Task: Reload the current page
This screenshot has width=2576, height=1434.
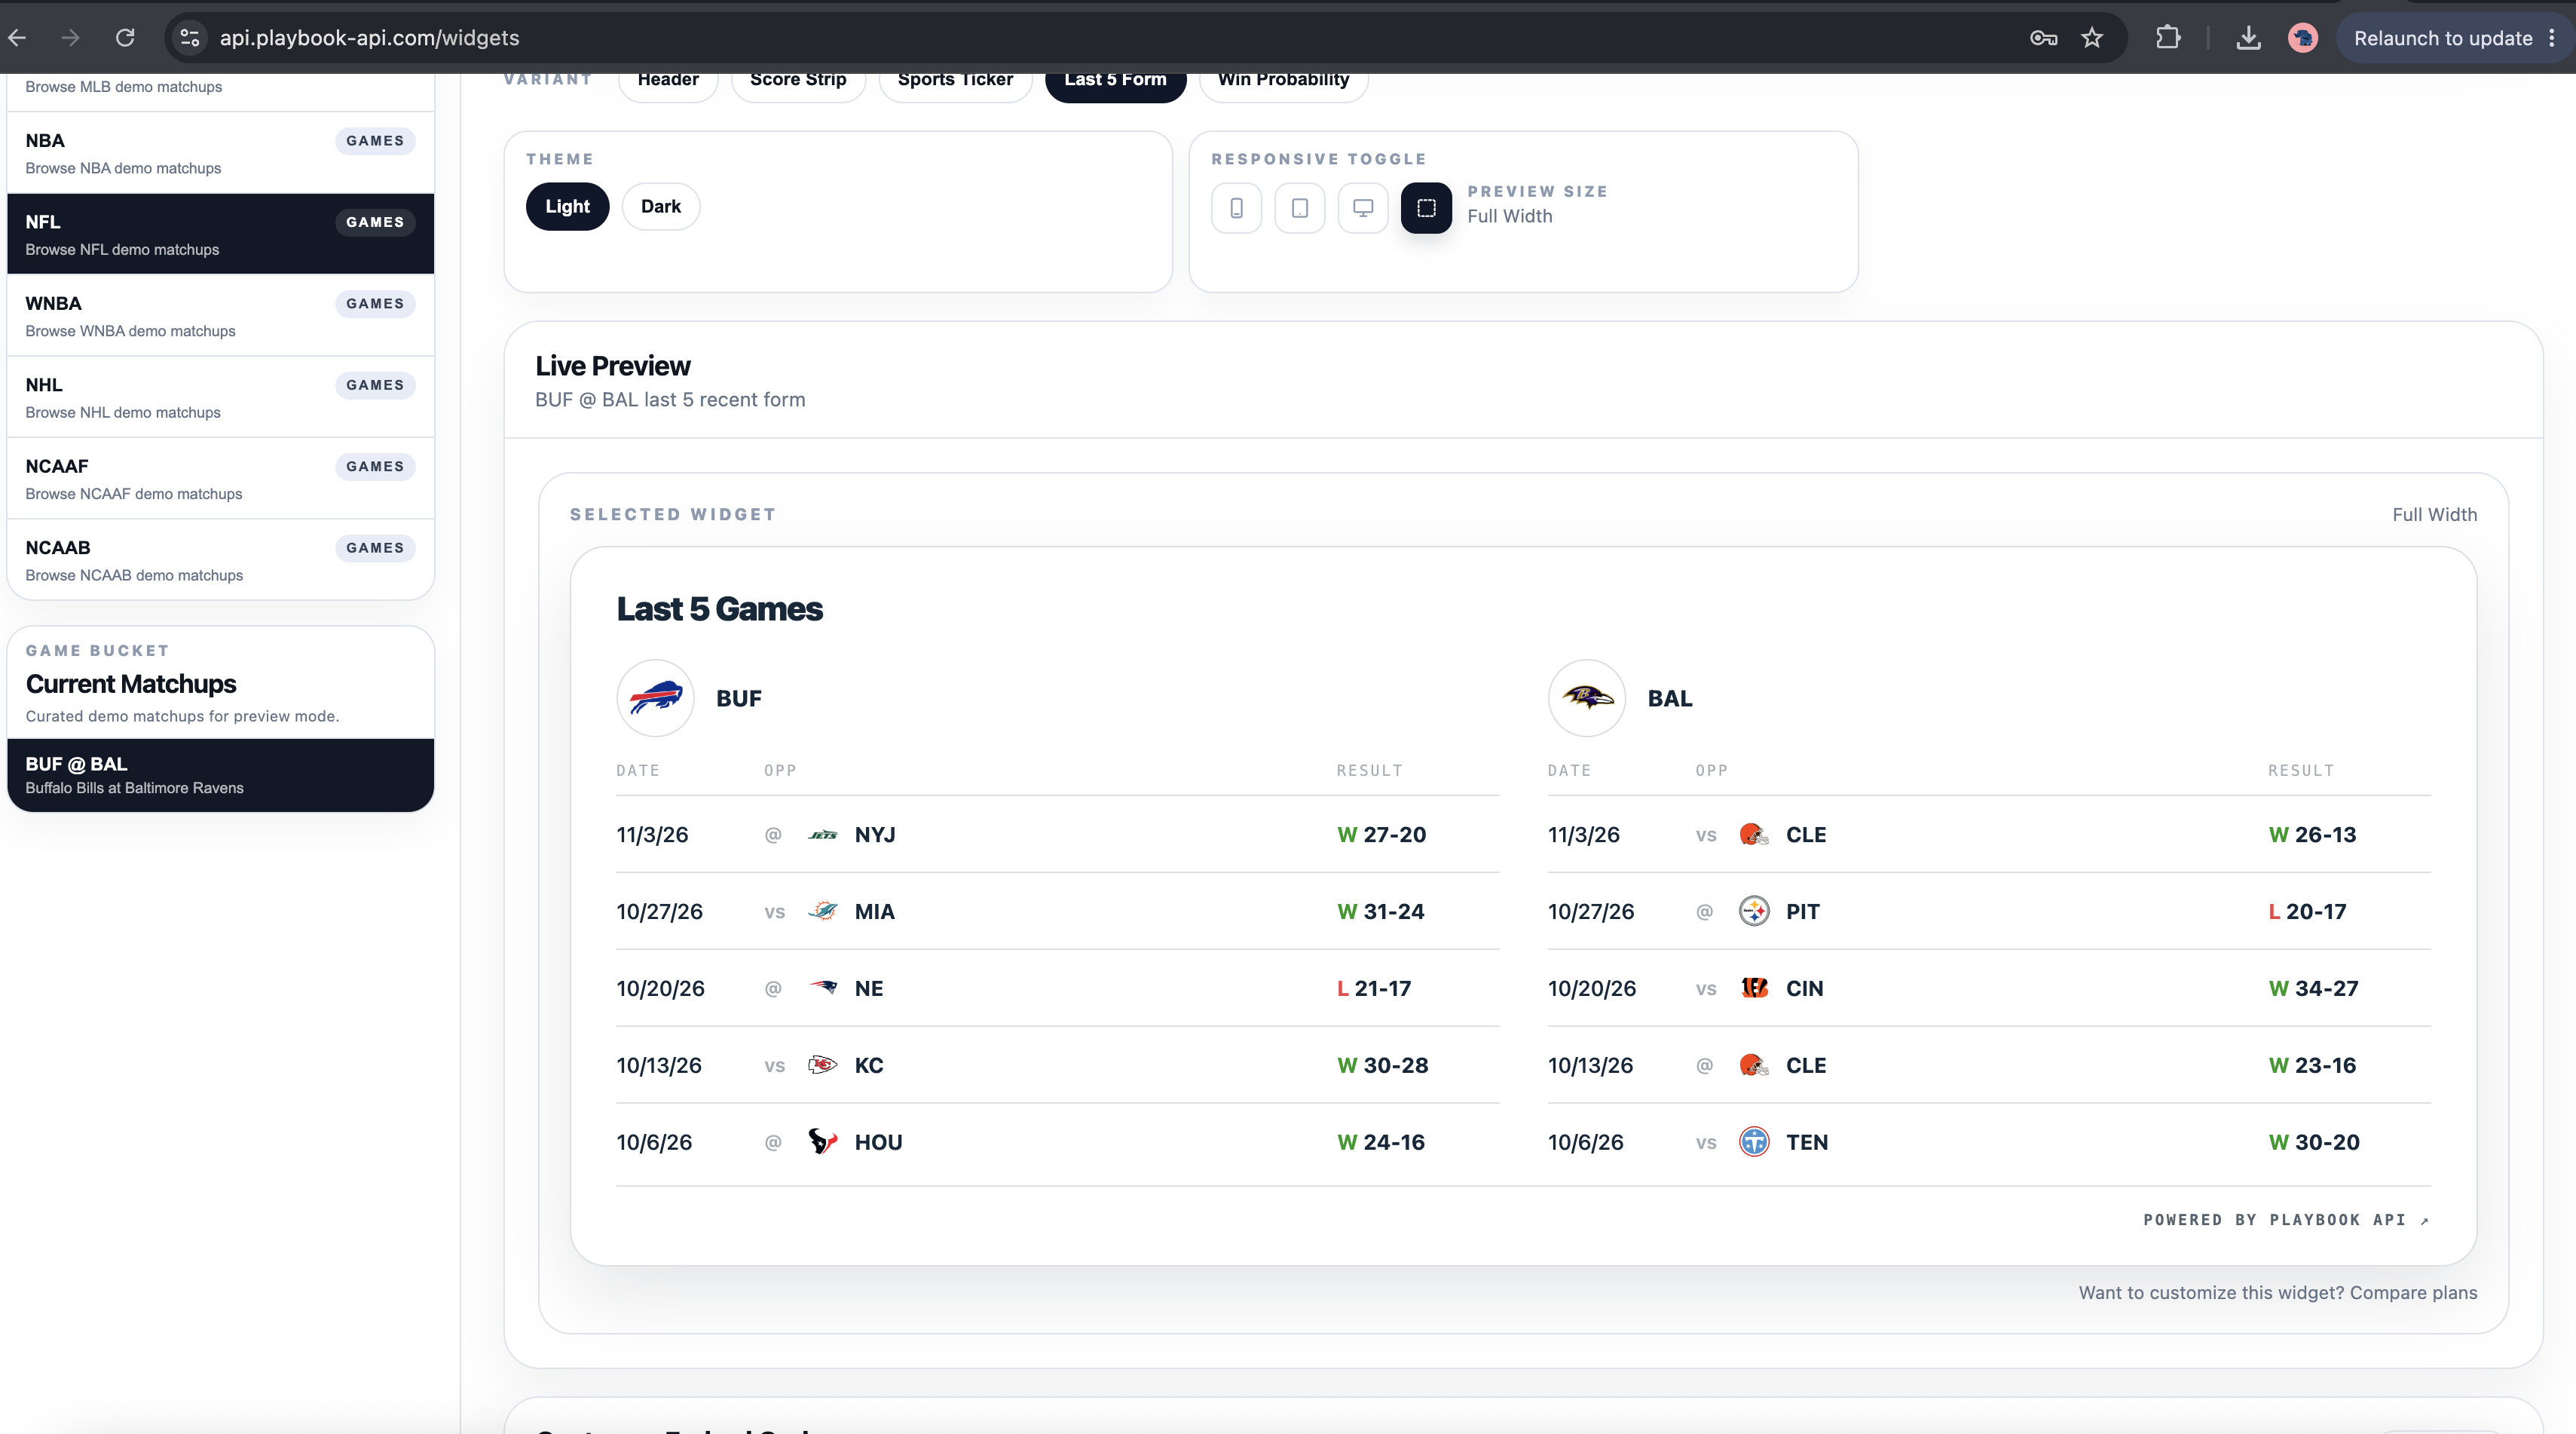Action: point(125,38)
